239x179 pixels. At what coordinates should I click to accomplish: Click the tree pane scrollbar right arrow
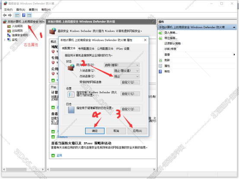coord(43,169)
